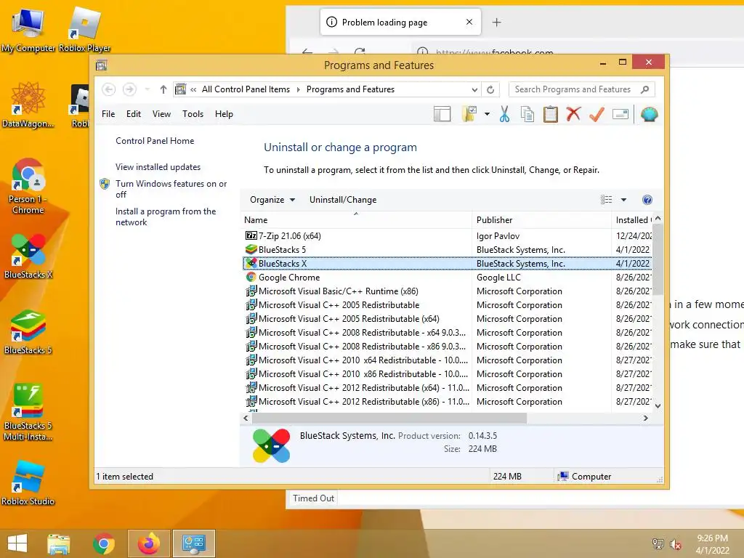Click the rename box toolbar icon

[620, 114]
